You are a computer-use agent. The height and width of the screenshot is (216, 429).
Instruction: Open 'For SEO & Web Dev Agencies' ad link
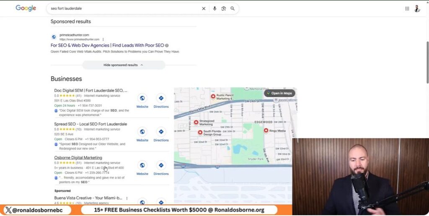(107, 45)
